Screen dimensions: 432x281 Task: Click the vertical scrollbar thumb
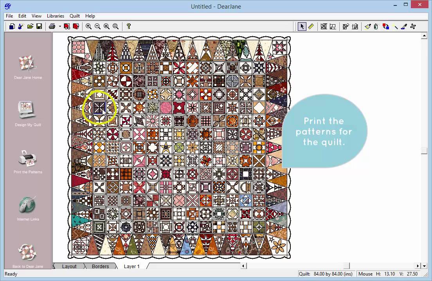pyautogui.click(x=424, y=151)
